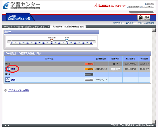The width and height of the screenshot is (158, 127).
Task: Open the 講義 link under 第1回
Action: pos(13,69)
